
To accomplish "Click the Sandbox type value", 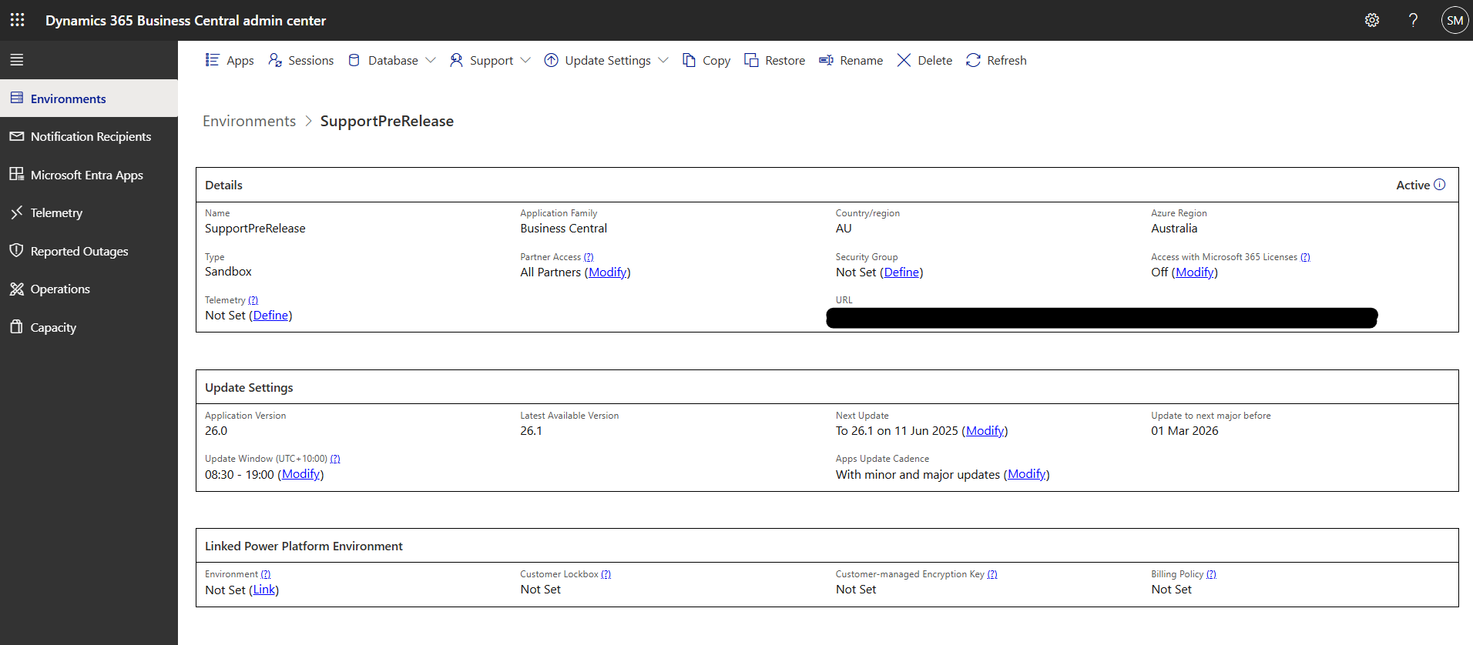I will [228, 272].
